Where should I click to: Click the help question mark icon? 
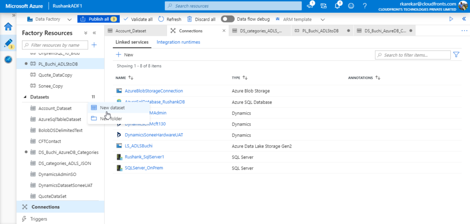[x=365, y=6]
